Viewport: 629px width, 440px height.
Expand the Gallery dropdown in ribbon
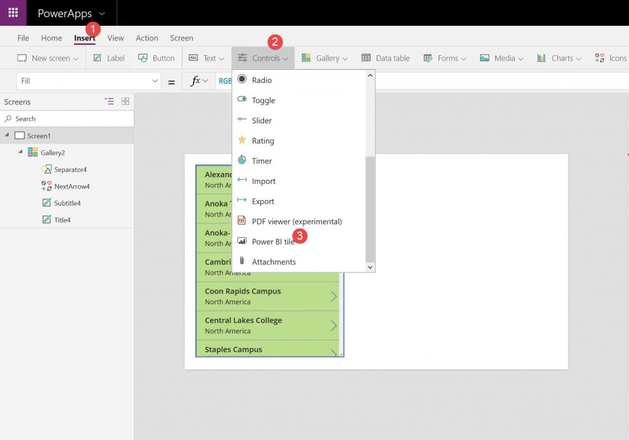tap(324, 58)
